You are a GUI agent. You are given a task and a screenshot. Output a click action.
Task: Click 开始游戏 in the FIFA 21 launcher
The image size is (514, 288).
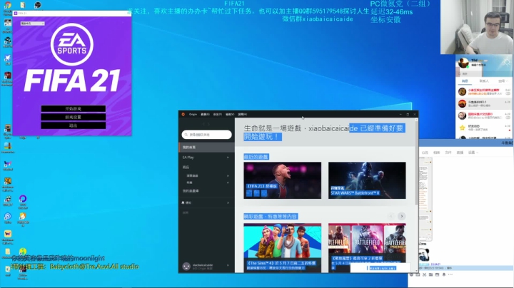coord(73,108)
